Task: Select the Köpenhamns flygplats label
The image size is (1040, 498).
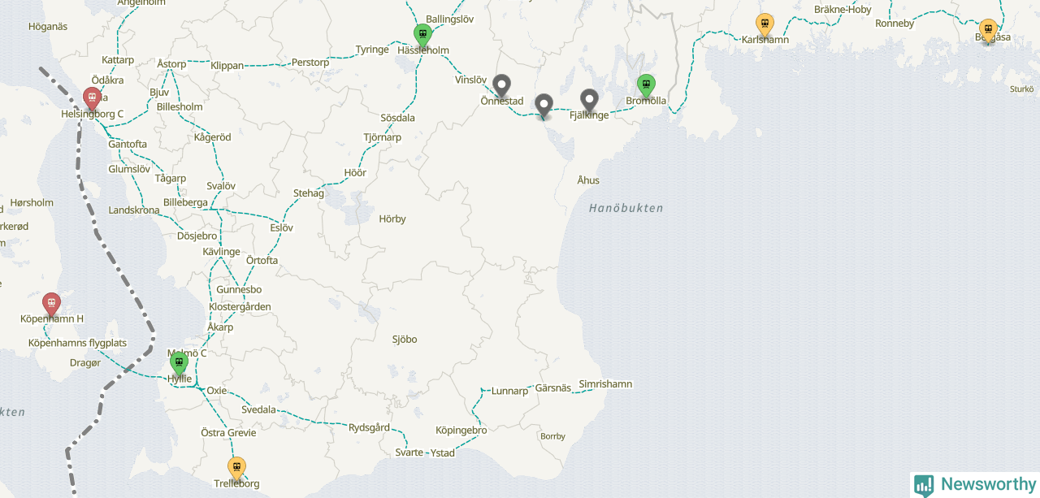Action: point(78,344)
